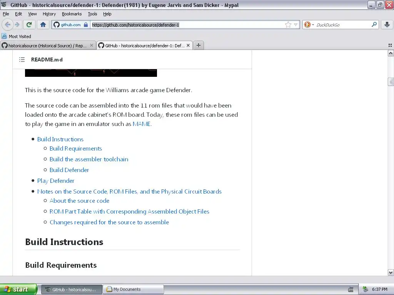
Task: Click the Most Visited bookmarks icon
Action: pos(4,36)
